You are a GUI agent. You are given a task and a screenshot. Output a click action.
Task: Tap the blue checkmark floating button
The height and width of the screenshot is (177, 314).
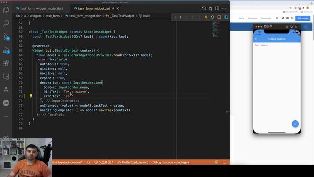295,124
